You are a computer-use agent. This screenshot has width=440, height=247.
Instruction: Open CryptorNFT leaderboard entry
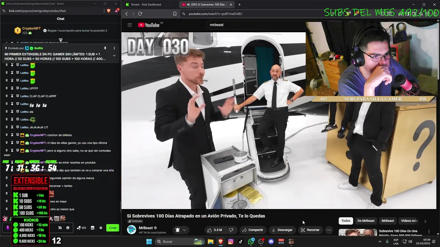27,31
